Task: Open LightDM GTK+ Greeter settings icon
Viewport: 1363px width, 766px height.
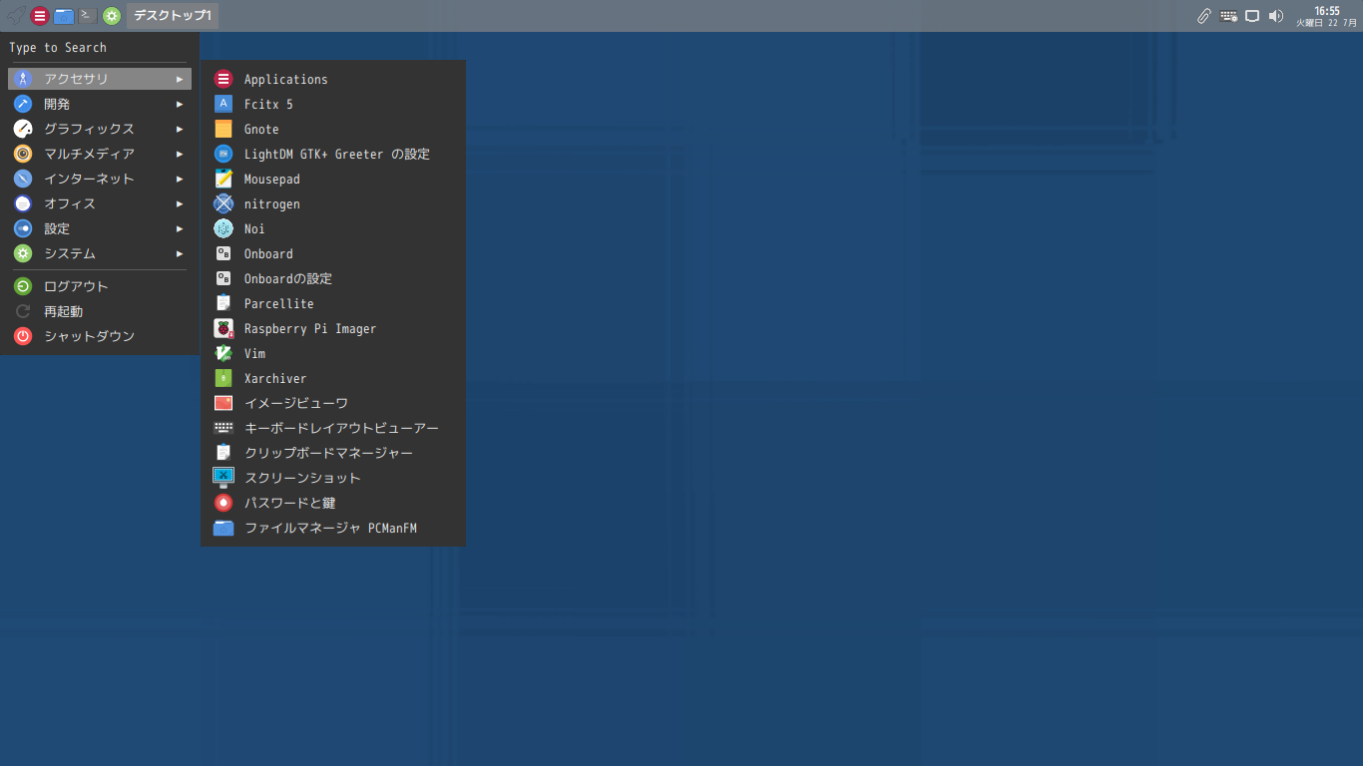Action: coord(224,154)
